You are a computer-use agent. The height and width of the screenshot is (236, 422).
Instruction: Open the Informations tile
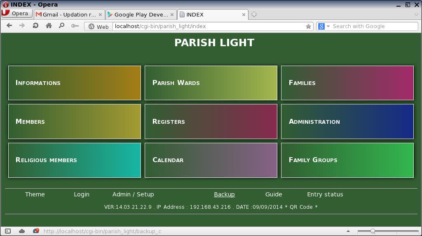coord(75,83)
